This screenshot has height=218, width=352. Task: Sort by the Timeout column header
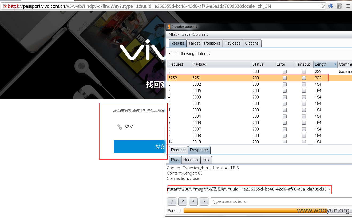(304, 64)
